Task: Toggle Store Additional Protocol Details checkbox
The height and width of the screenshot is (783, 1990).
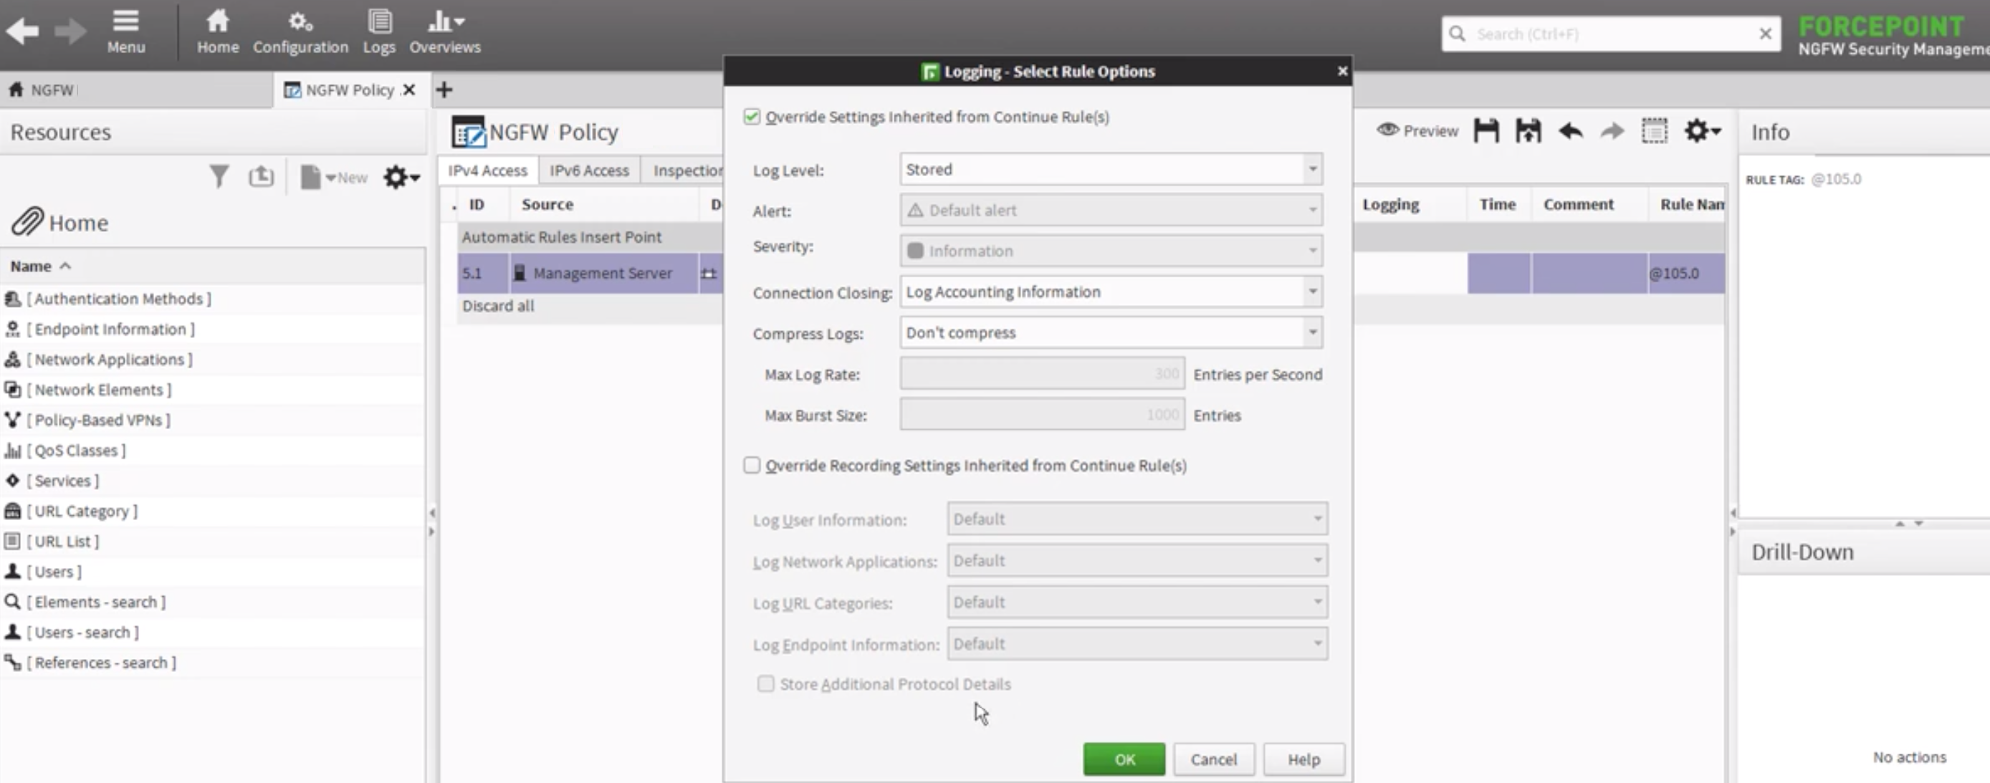Action: pyautogui.click(x=765, y=683)
